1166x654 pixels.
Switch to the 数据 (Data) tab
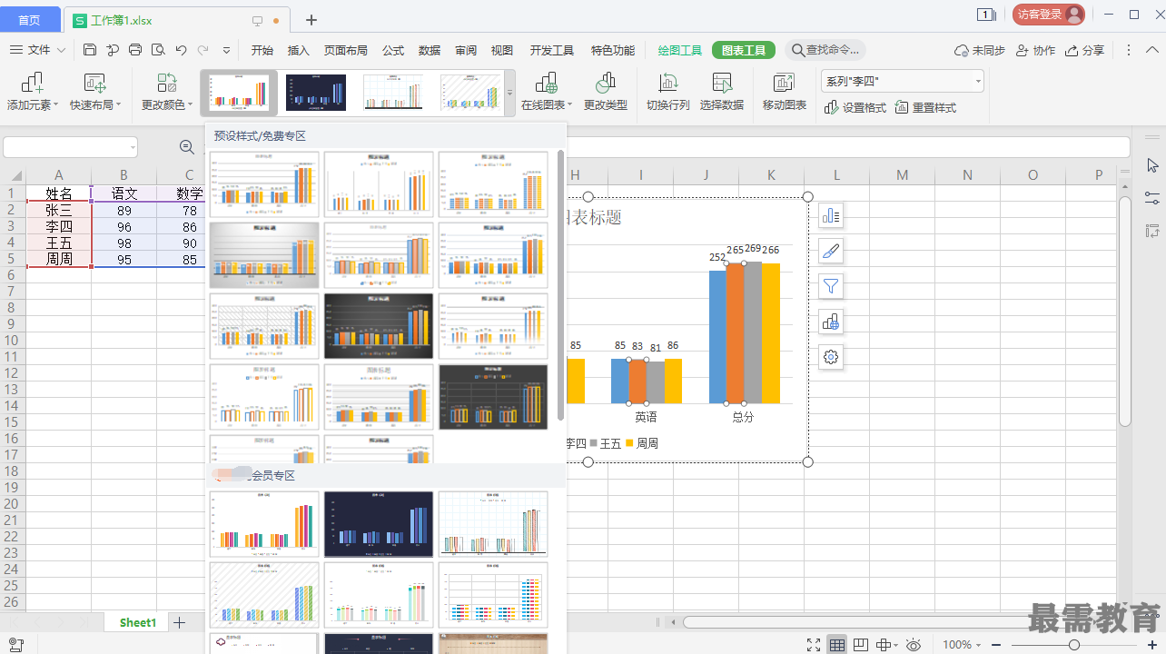(x=430, y=50)
